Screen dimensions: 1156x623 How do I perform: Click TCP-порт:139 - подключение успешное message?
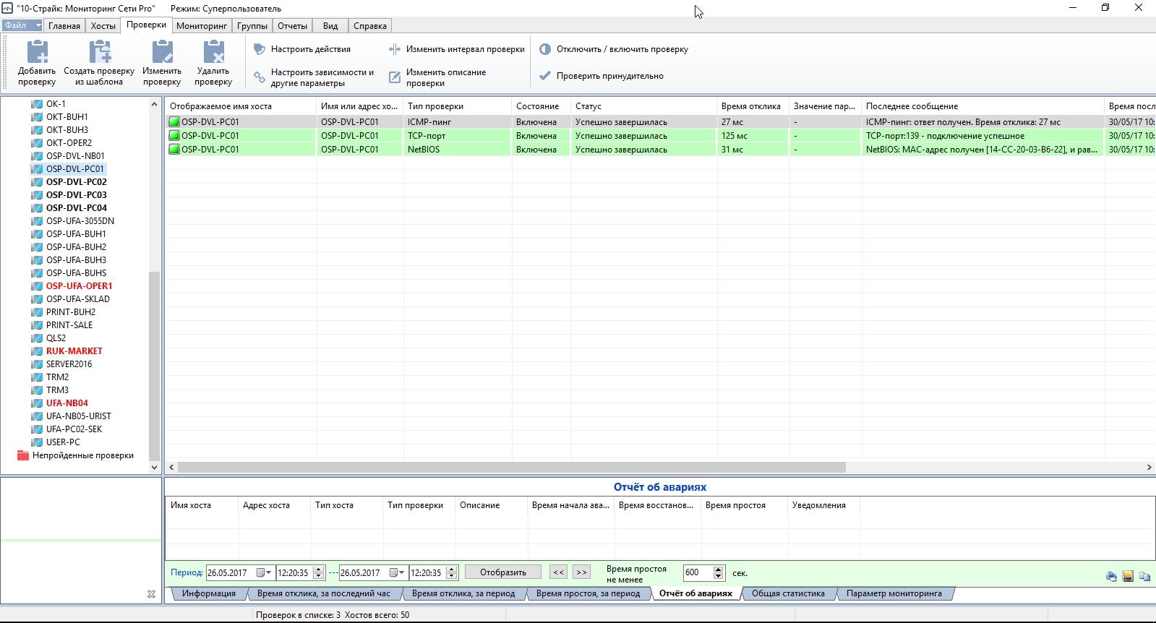coord(945,136)
